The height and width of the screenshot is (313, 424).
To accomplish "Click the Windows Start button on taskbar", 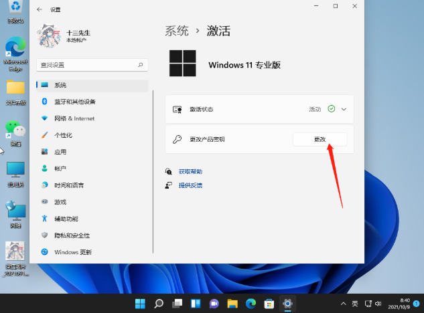I will click(x=141, y=303).
